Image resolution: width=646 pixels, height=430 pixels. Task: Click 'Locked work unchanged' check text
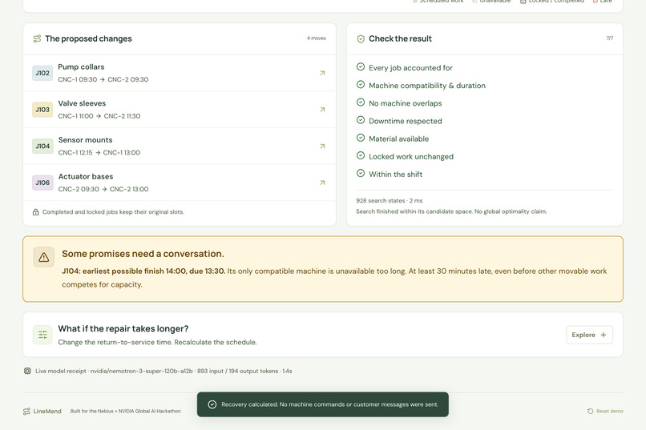(410, 156)
